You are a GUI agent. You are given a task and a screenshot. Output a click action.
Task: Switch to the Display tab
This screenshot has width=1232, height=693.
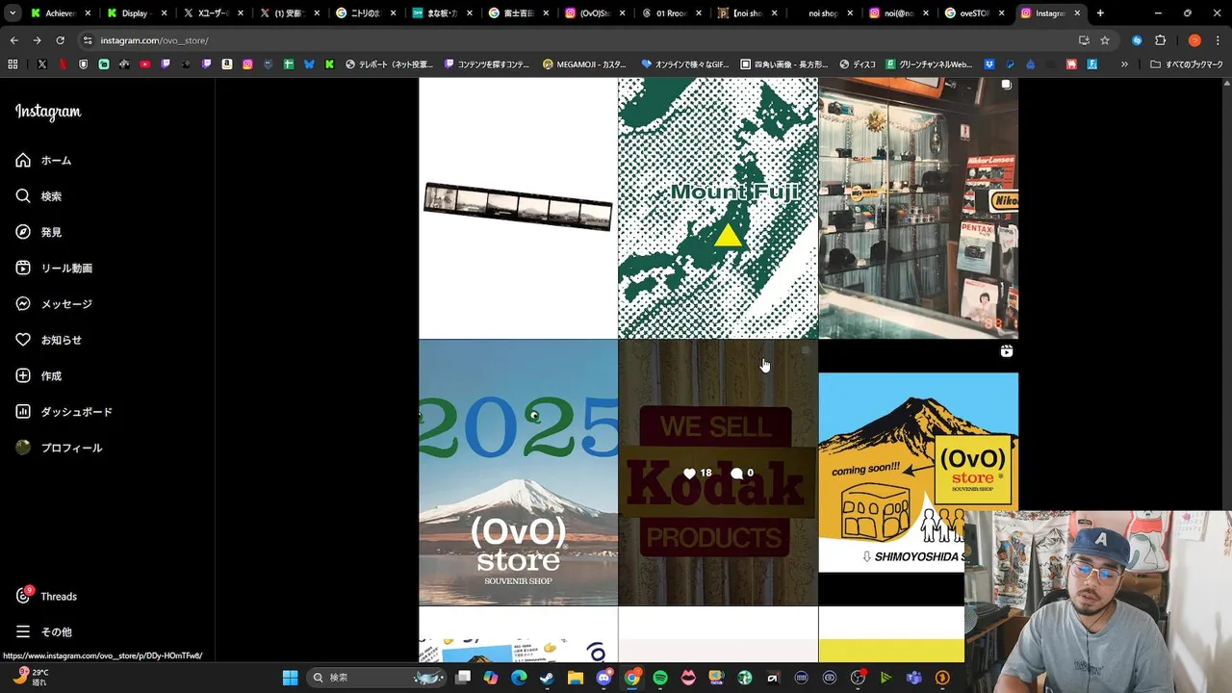click(x=137, y=13)
